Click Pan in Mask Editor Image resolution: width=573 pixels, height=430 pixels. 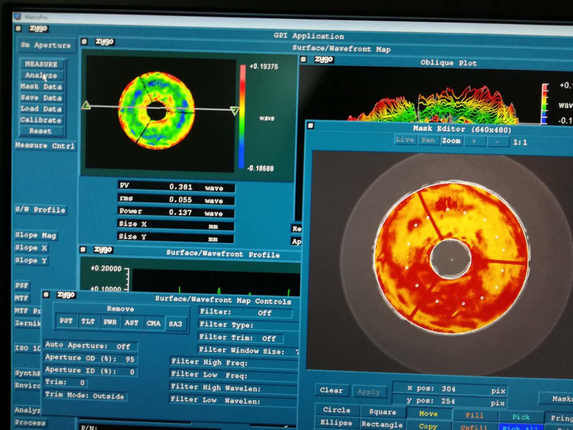[x=428, y=140]
